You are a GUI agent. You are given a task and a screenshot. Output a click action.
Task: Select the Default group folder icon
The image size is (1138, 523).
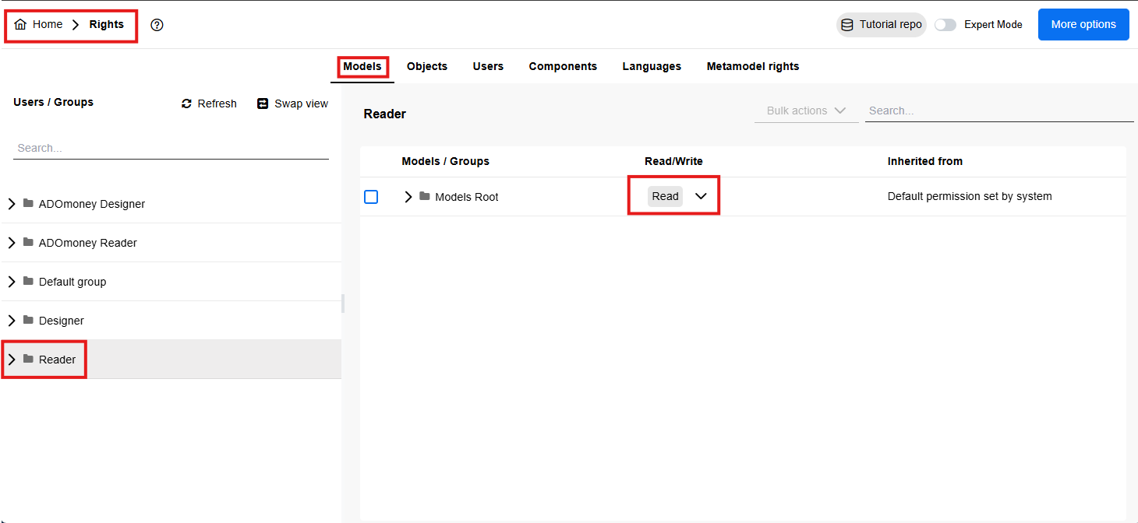click(x=28, y=281)
